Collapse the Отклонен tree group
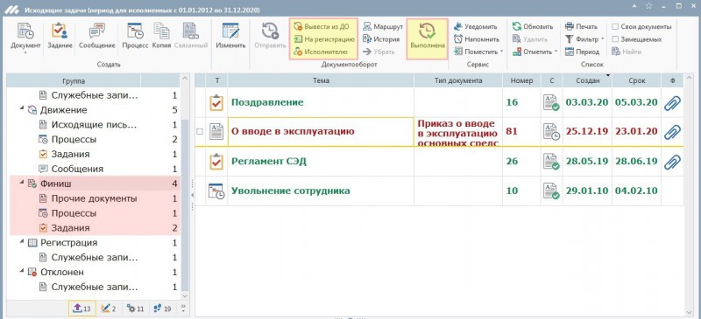Image resolution: width=701 pixels, height=319 pixels. [x=21, y=272]
